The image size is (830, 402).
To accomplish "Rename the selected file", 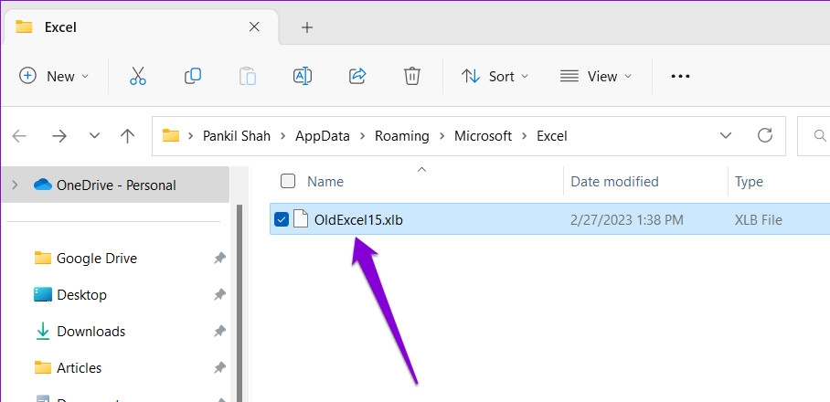I will tap(303, 76).
